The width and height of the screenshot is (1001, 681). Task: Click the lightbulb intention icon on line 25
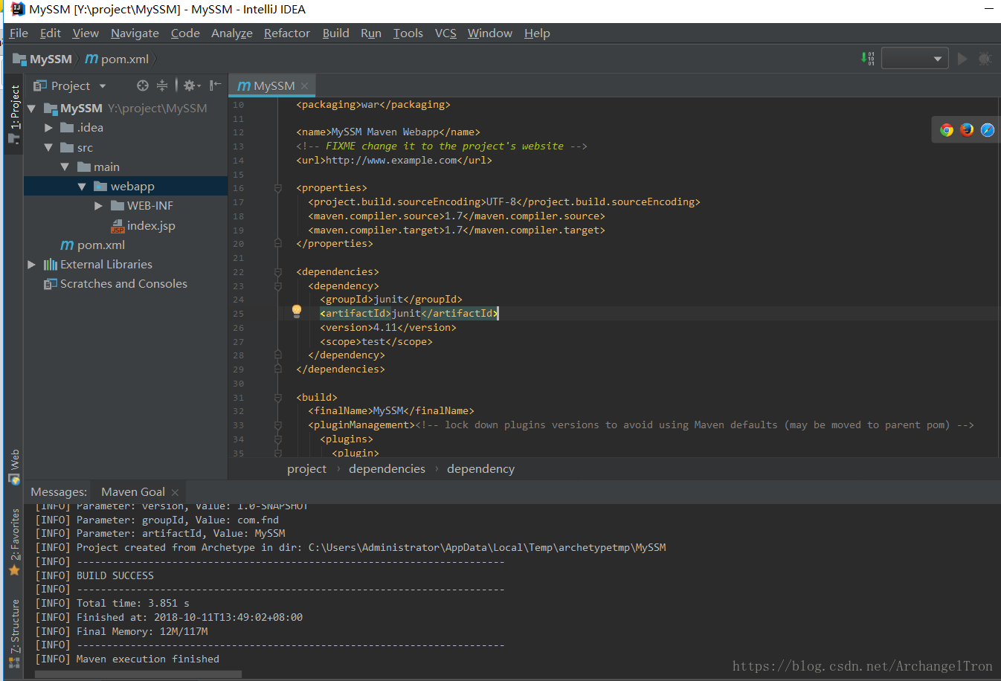(297, 311)
